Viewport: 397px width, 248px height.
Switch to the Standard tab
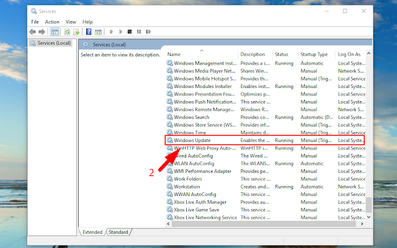tap(118, 232)
